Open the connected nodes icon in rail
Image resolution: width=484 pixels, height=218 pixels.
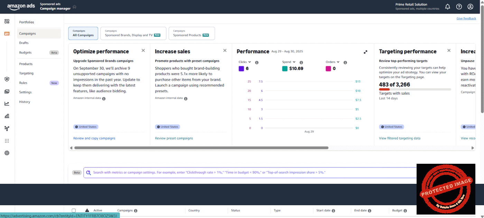click(7, 129)
